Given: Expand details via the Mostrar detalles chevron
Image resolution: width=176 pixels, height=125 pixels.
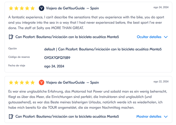Looking at the screenshot, I should tap(166, 116).
